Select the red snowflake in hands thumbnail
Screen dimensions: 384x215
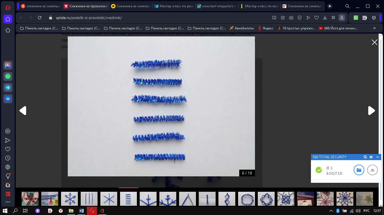pyautogui.click(x=30, y=199)
